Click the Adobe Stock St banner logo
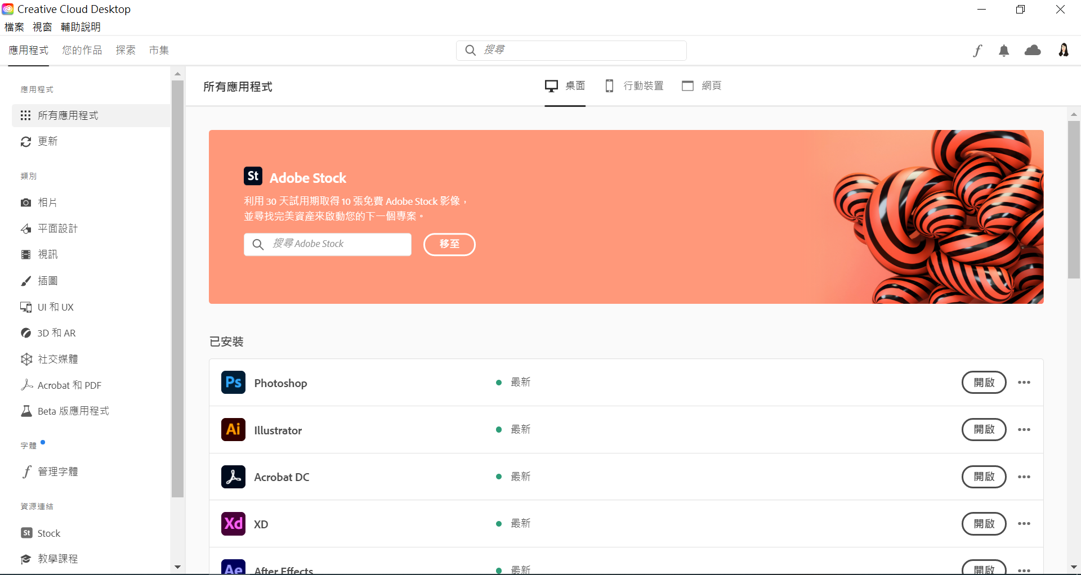 253,176
